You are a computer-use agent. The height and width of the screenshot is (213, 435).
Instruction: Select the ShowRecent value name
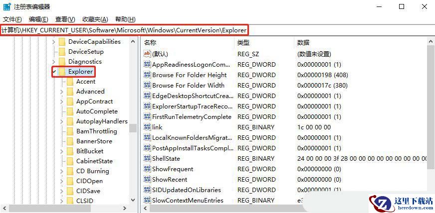[170, 180]
